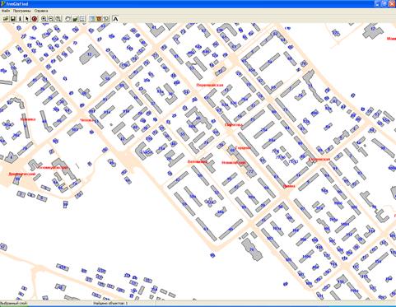Click the Первомайская street label
This screenshot has width=396, height=307.
[x=210, y=85]
